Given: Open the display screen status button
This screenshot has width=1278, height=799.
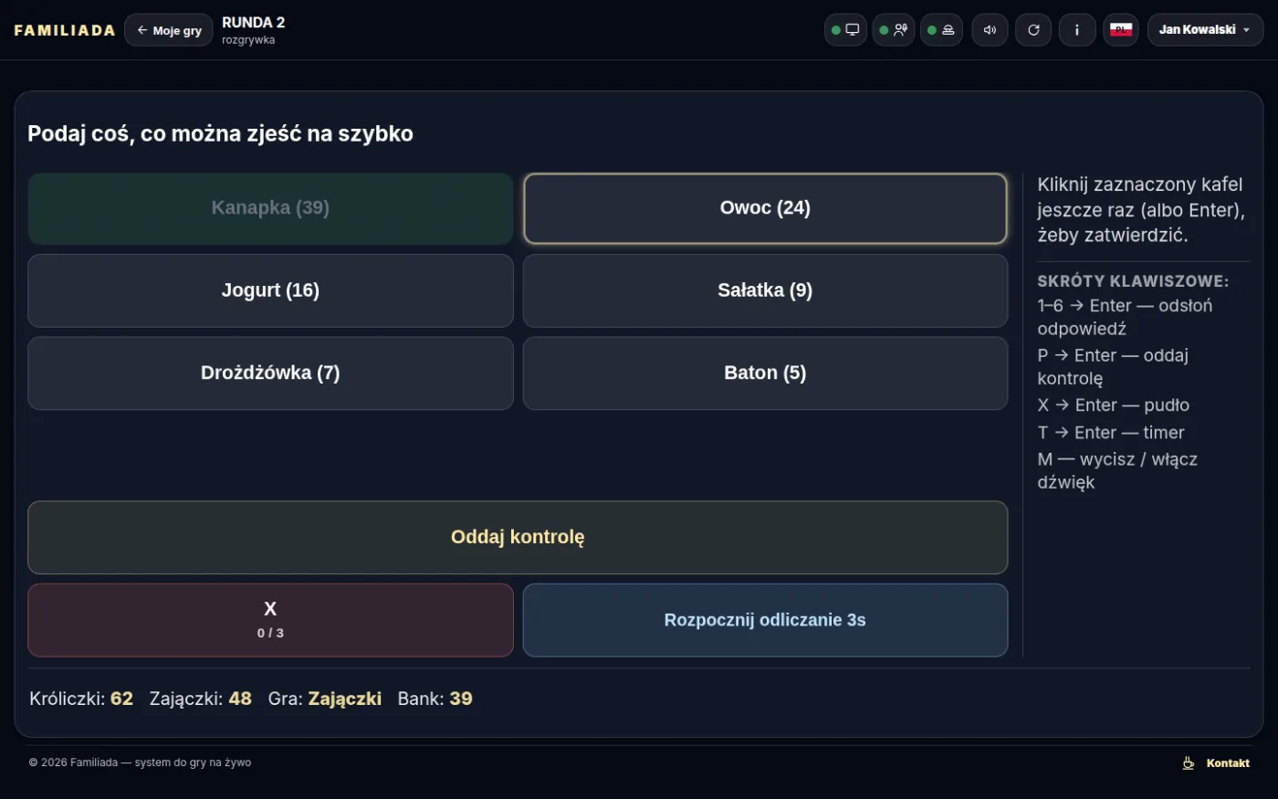Looking at the screenshot, I should click(x=845, y=30).
